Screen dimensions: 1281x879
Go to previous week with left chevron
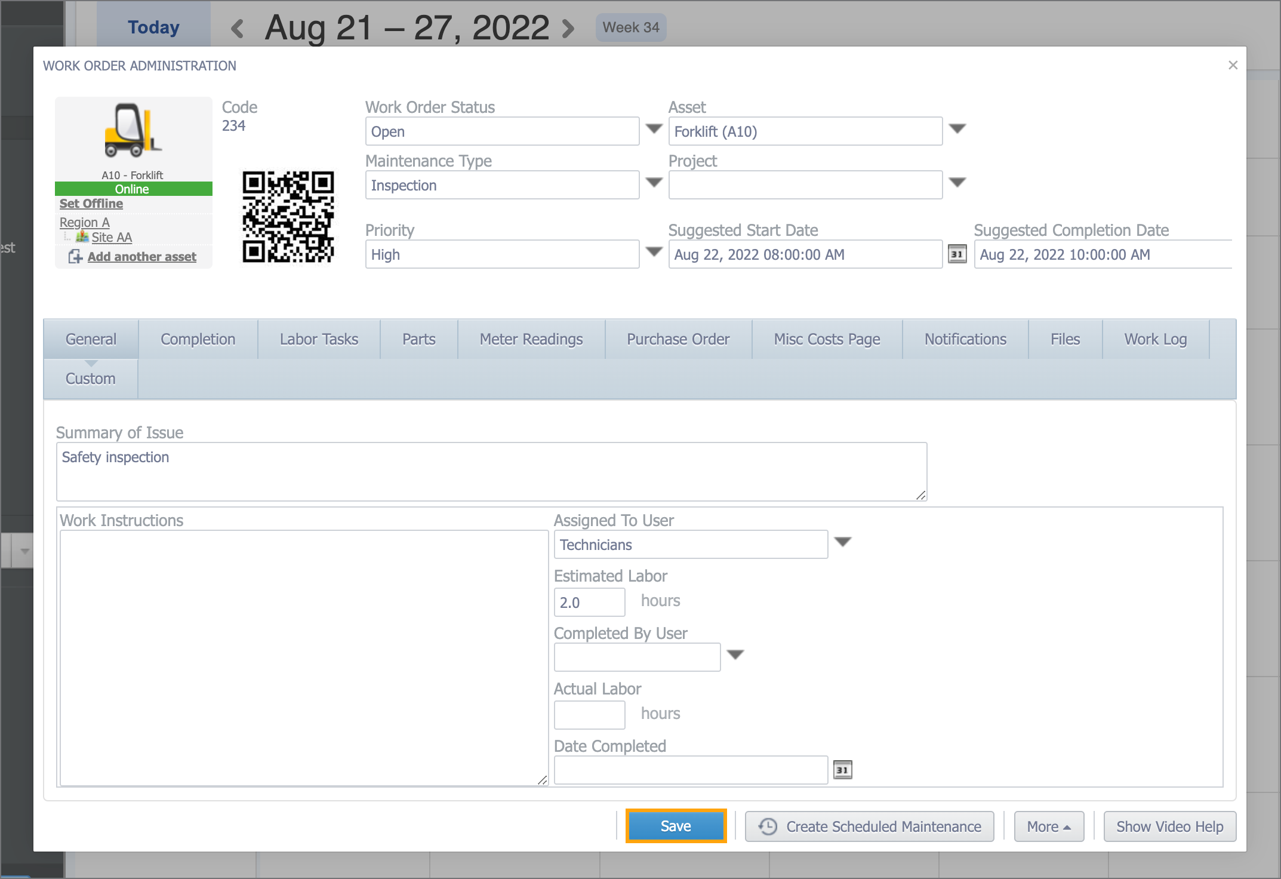point(238,28)
